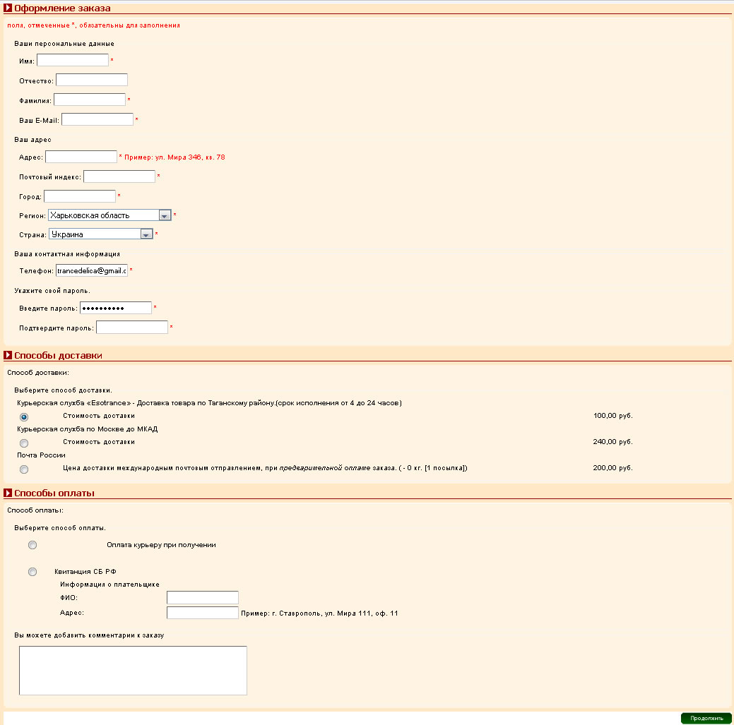This screenshot has width=734, height=725.
Task: Click the arrow icon beside Оформление заказа
Action: click(x=8, y=8)
